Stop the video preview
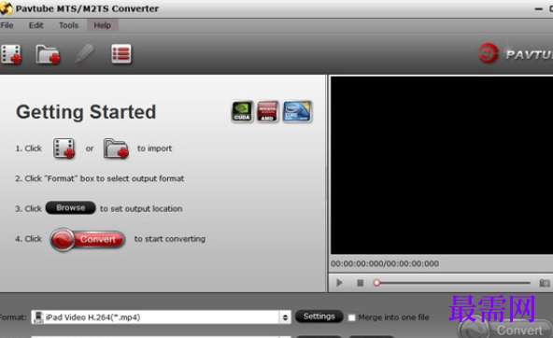The height and width of the screenshot is (338, 553). click(x=360, y=283)
